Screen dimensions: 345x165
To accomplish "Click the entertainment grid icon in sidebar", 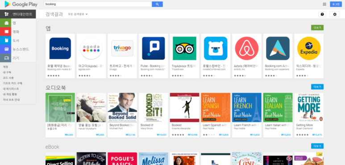I will coord(6,14).
